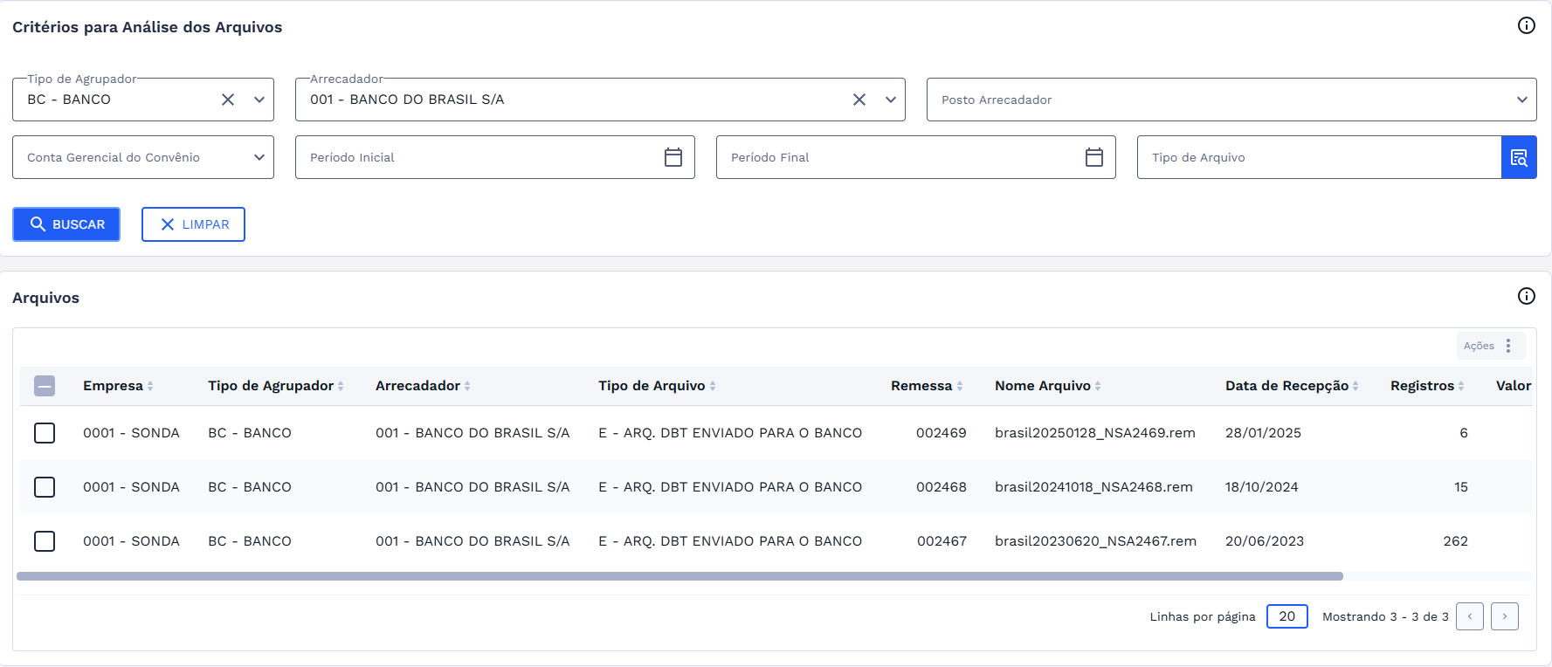Click the blue Tipo de Arquivo search icon
1552x667 pixels.
[x=1518, y=157]
